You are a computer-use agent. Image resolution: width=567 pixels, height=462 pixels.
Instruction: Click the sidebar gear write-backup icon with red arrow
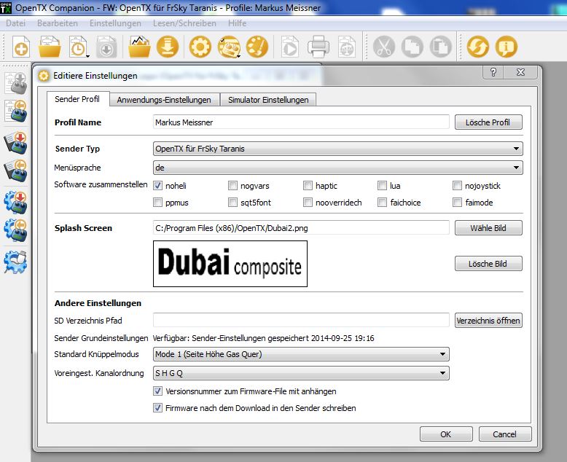click(x=15, y=203)
